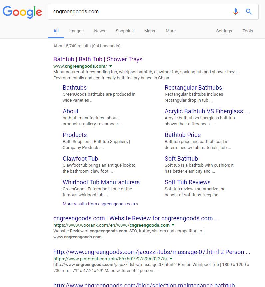
Task: Click 'Website Review of cngreengoods.com' snippet
Action: click(129, 234)
